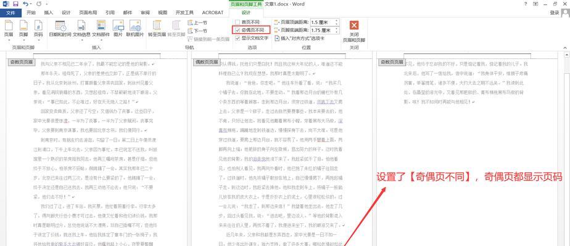Go to 上一节 previous section

click(198, 23)
